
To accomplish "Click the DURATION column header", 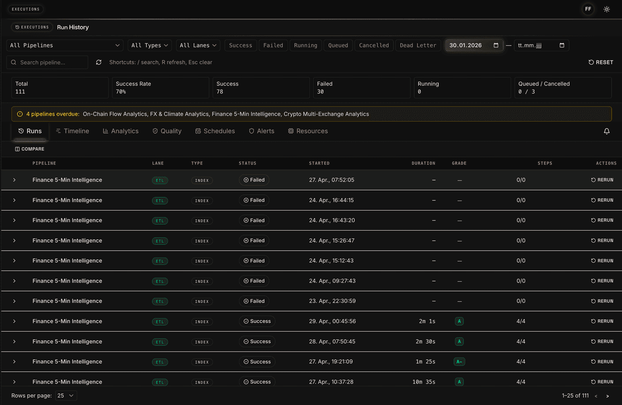I will [423, 164].
